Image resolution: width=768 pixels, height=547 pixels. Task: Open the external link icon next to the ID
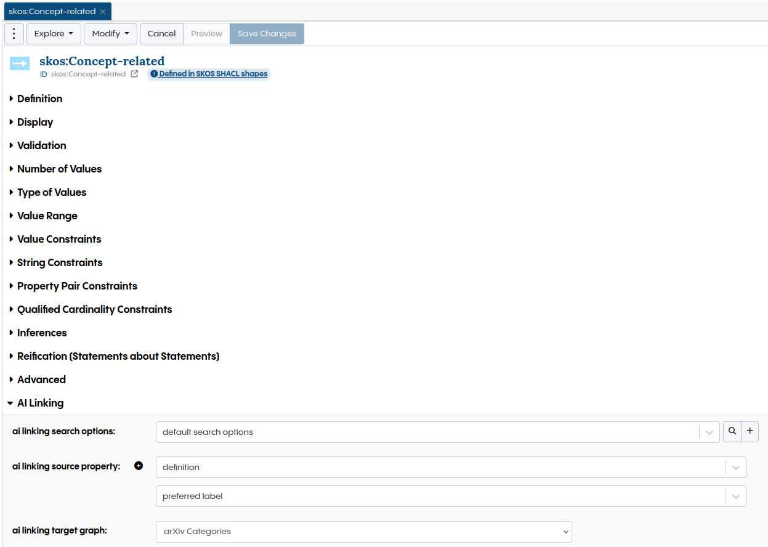134,74
